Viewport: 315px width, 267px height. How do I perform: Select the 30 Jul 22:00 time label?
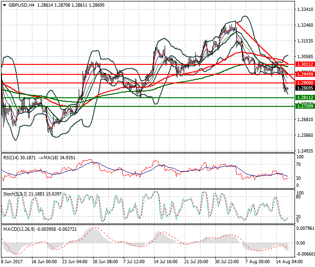coord(227,262)
